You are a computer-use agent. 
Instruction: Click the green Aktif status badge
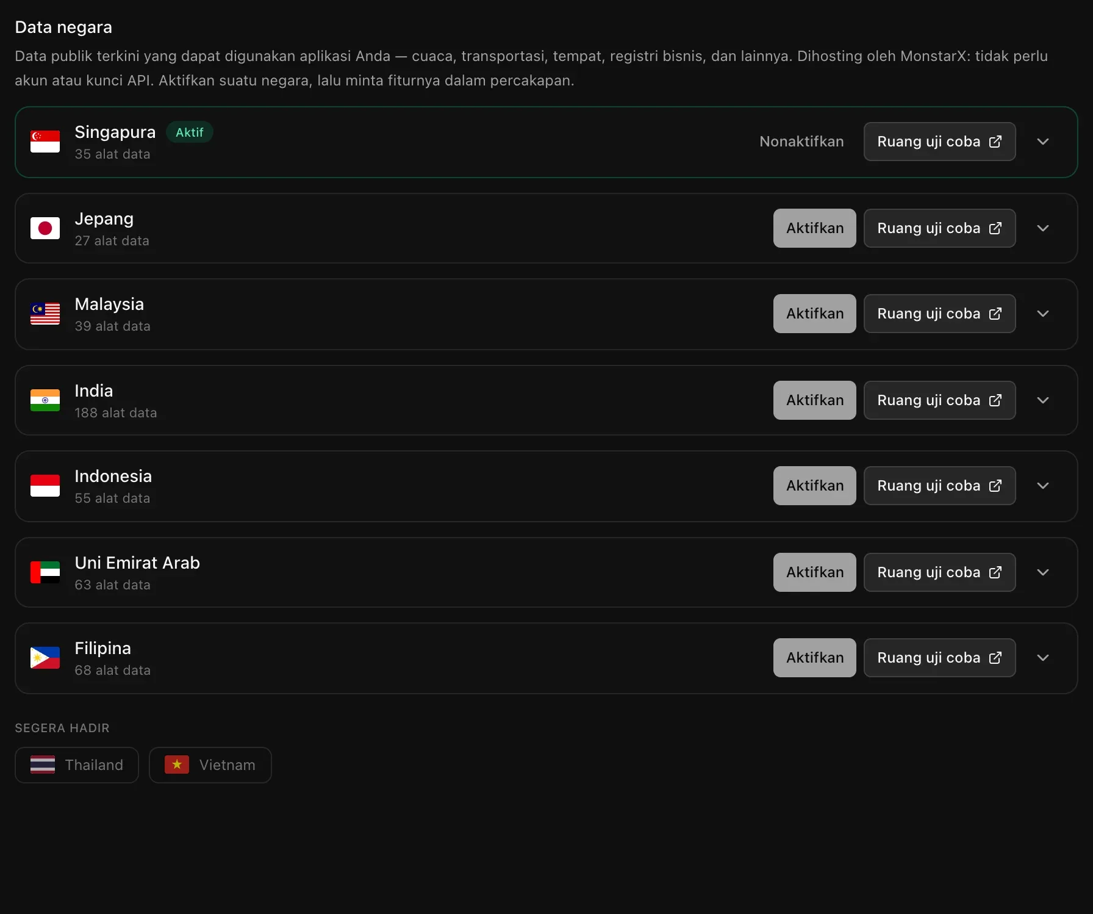tap(190, 132)
